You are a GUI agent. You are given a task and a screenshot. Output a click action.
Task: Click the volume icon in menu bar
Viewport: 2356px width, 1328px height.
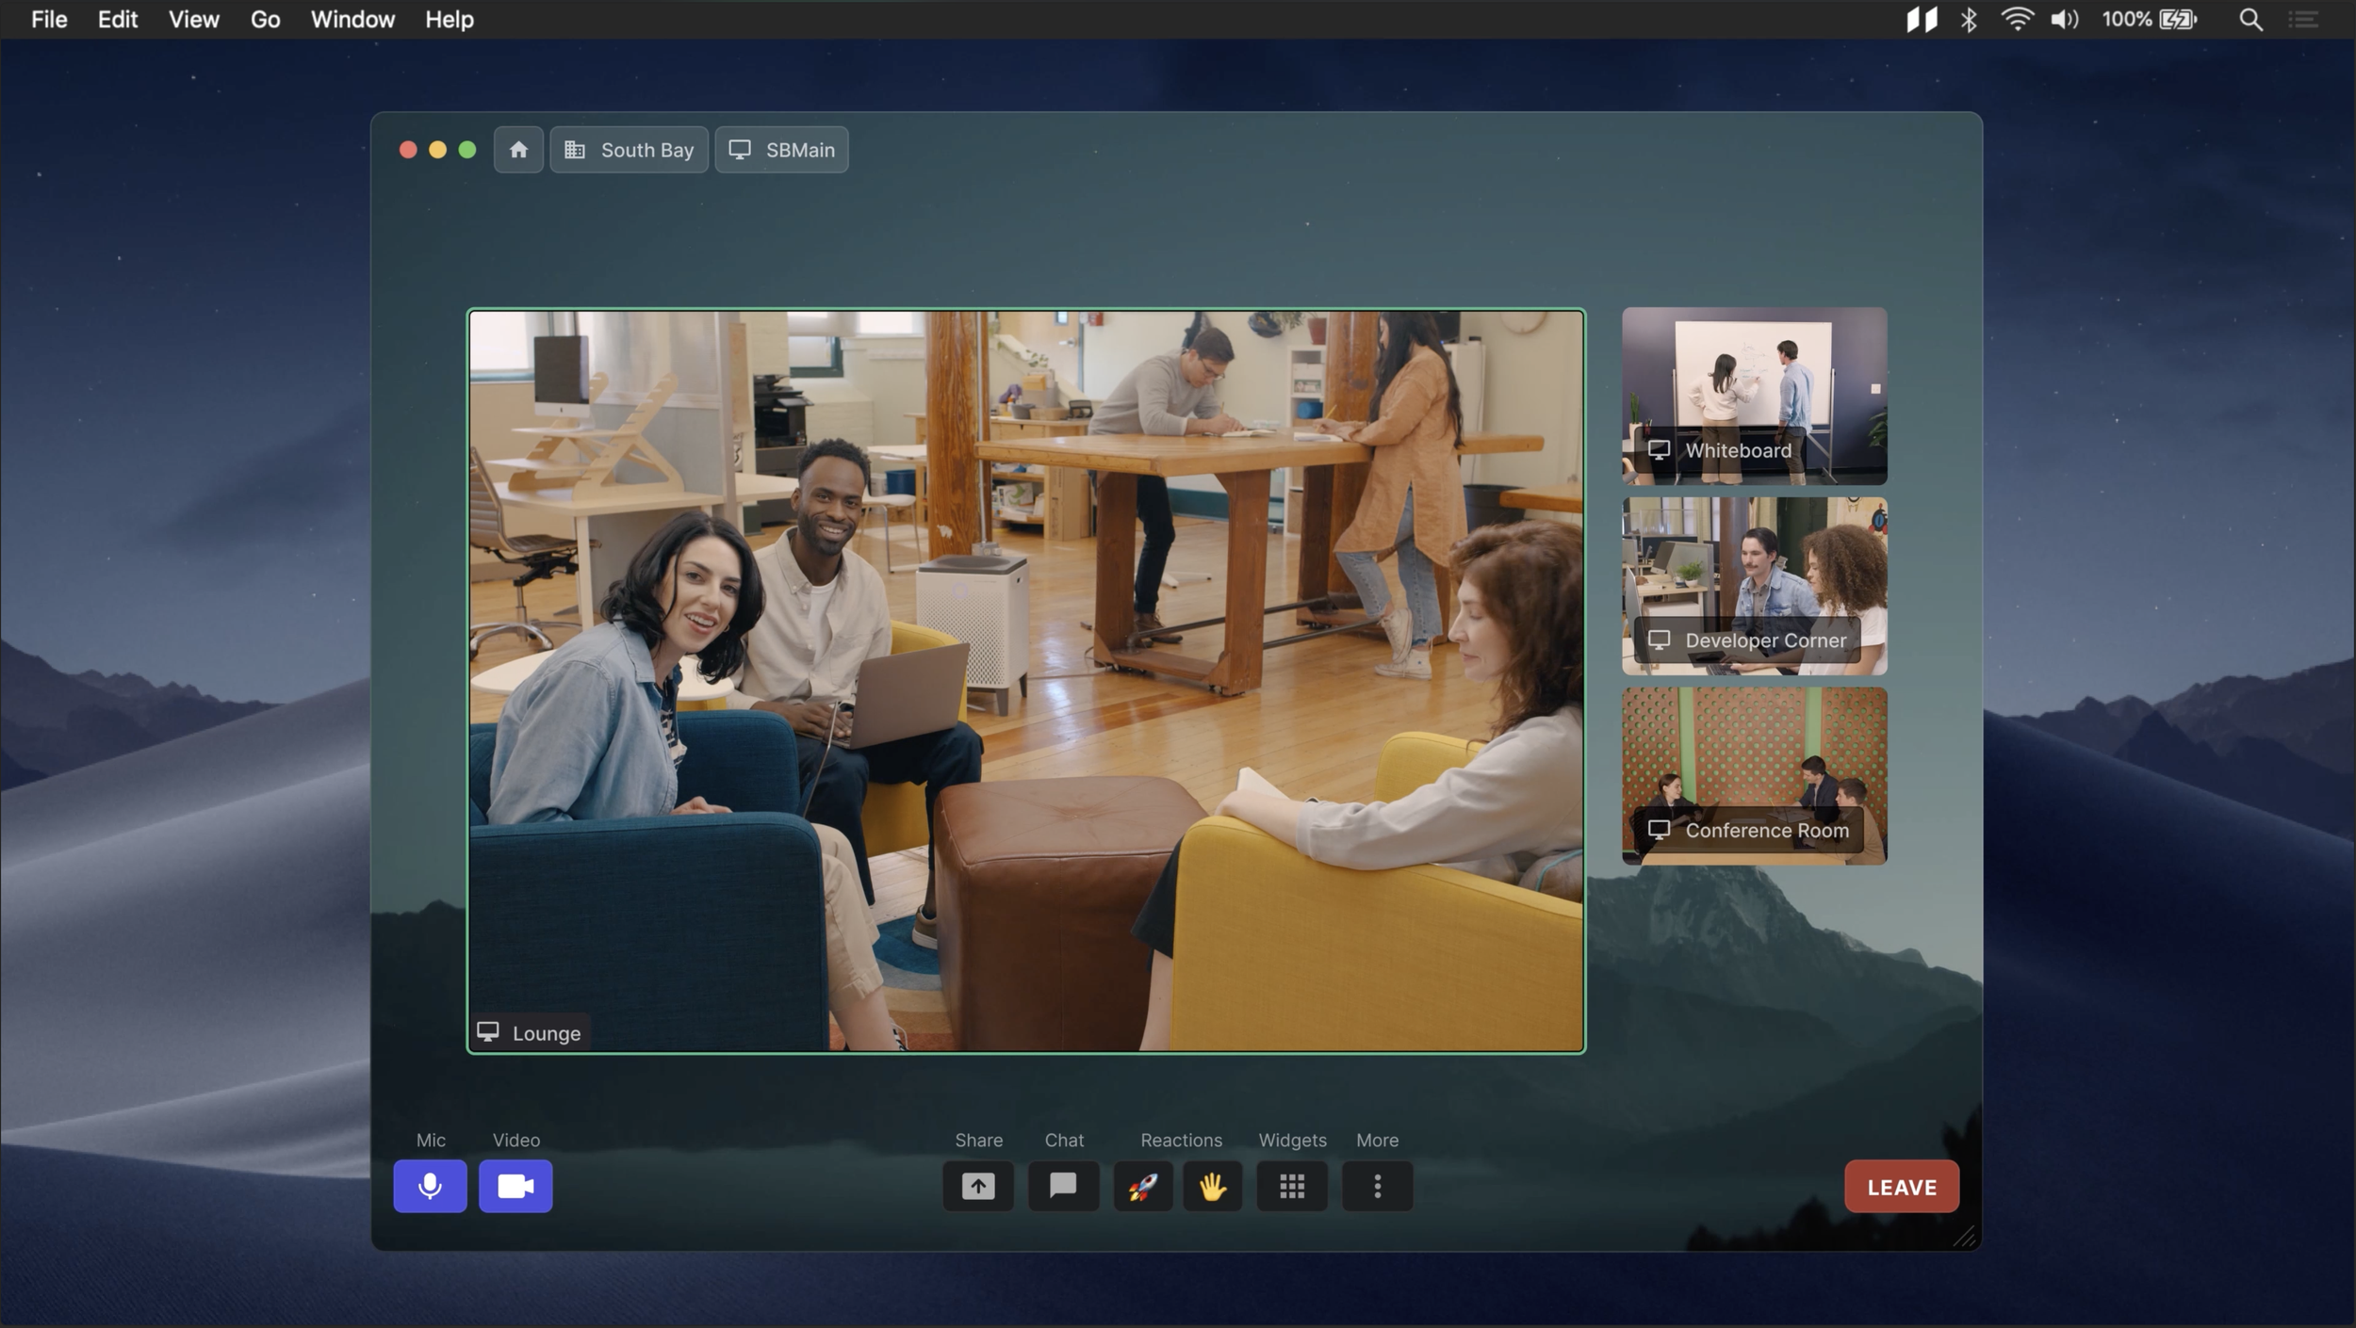pyautogui.click(x=2064, y=20)
